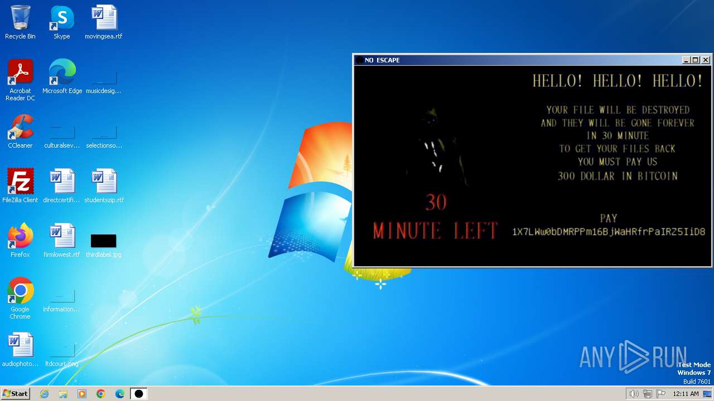Select the firmlowest.rtf document icon

(62, 241)
